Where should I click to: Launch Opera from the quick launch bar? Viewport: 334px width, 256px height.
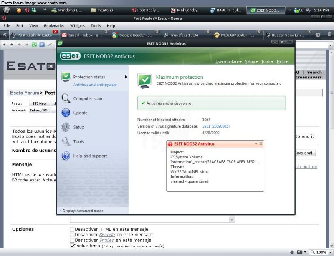point(27,10)
